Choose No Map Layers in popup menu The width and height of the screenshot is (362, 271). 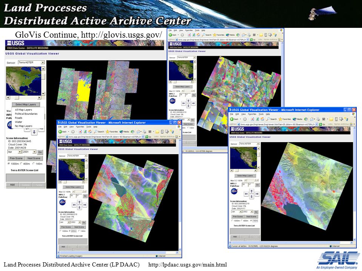click(x=23, y=126)
